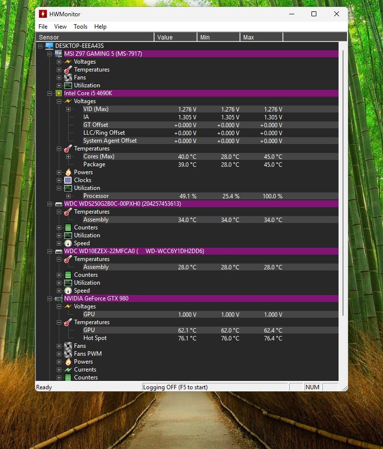Select the Hot Spot temperature row

pos(211,338)
